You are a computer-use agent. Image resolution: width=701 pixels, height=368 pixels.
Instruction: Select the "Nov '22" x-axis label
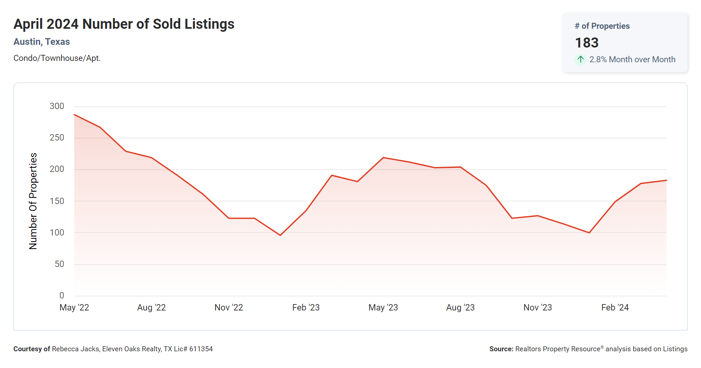[x=229, y=307]
